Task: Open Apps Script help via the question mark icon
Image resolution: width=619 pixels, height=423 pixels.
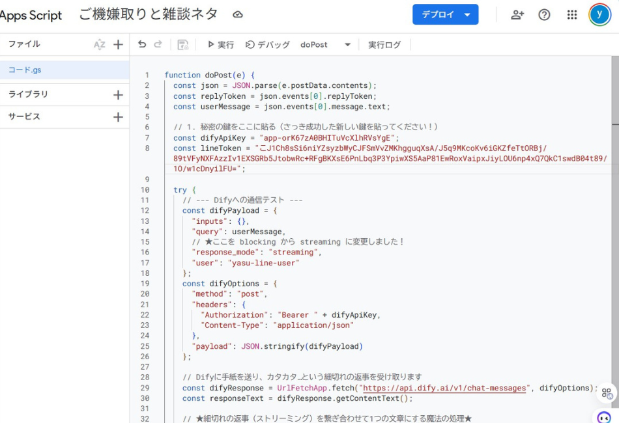Action: (545, 14)
